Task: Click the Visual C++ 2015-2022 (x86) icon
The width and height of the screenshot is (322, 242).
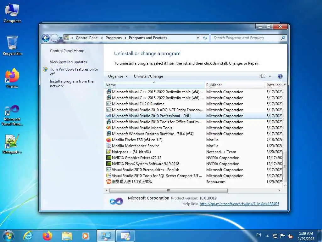Action: pos(108,98)
